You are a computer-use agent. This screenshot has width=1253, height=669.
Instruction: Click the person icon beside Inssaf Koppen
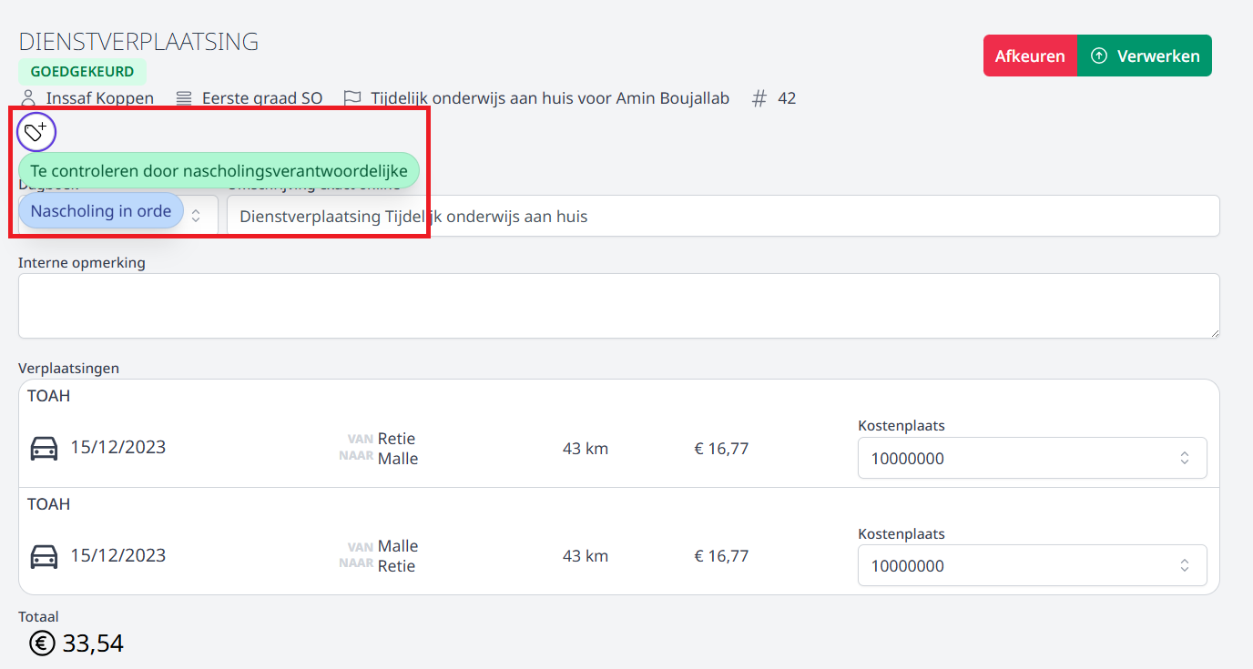pos(29,97)
